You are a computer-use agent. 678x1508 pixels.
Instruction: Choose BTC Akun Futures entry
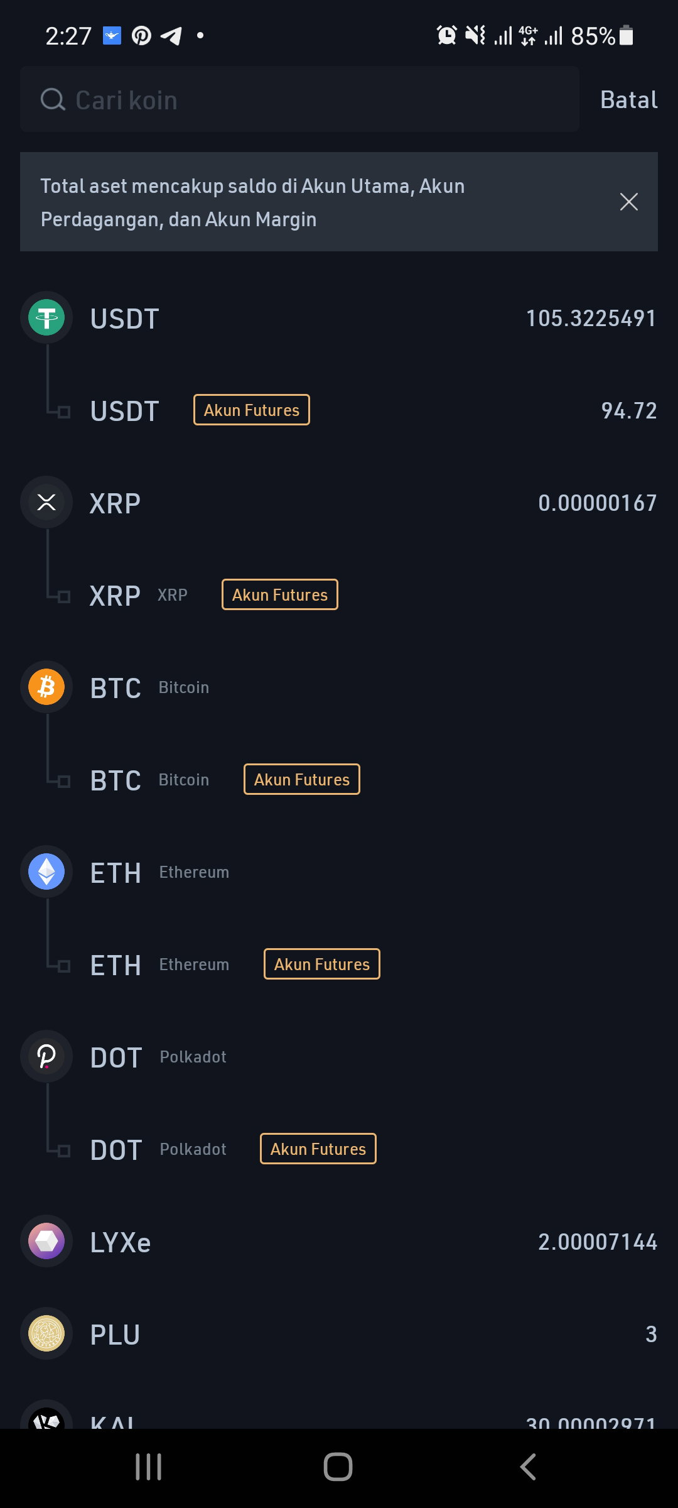[339, 780]
